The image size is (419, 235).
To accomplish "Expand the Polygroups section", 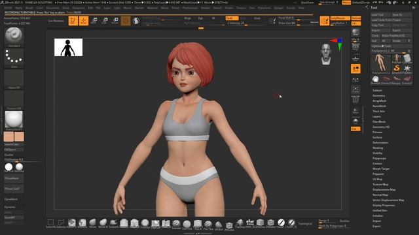I will tap(379, 158).
